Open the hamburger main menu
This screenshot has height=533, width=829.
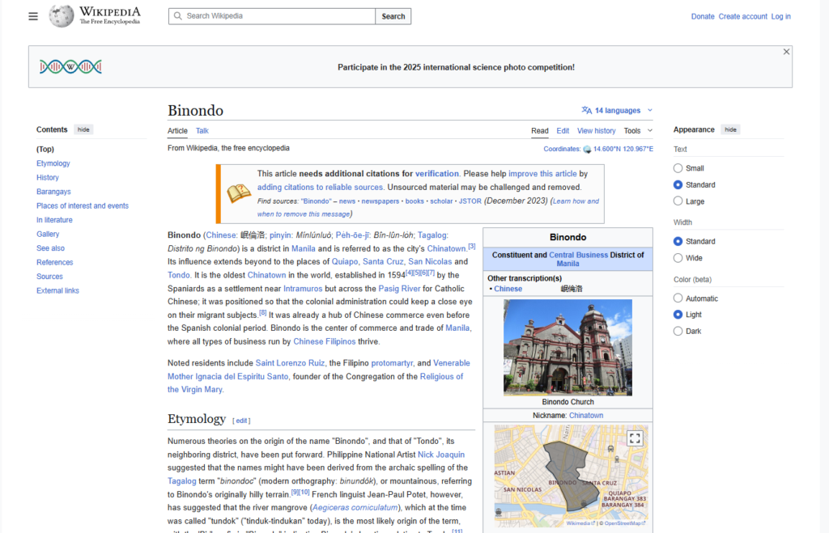pyautogui.click(x=33, y=16)
